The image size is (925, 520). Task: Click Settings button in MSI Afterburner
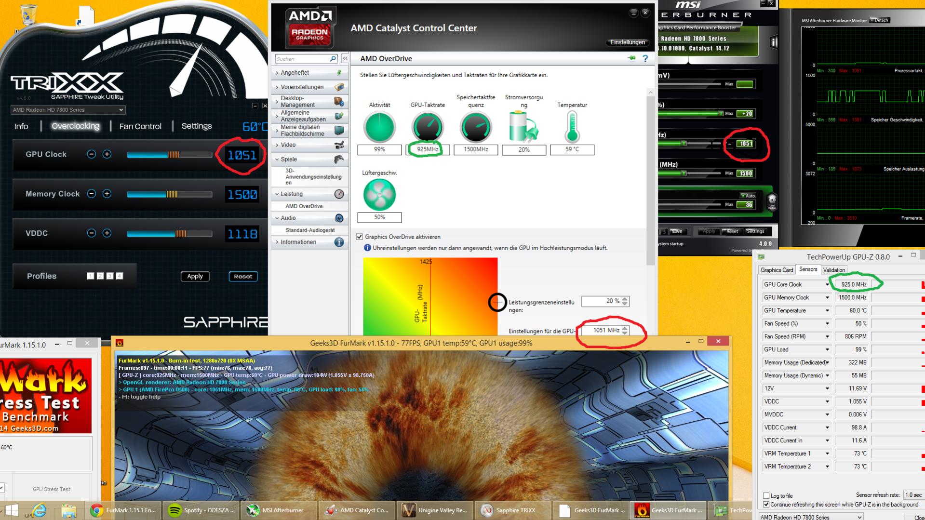[755, 231]
